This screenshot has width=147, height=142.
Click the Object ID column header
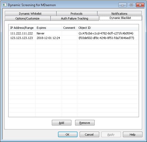tap(108, 28)
